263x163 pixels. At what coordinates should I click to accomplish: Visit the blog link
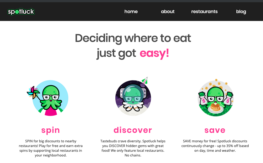tap(241, 12)
